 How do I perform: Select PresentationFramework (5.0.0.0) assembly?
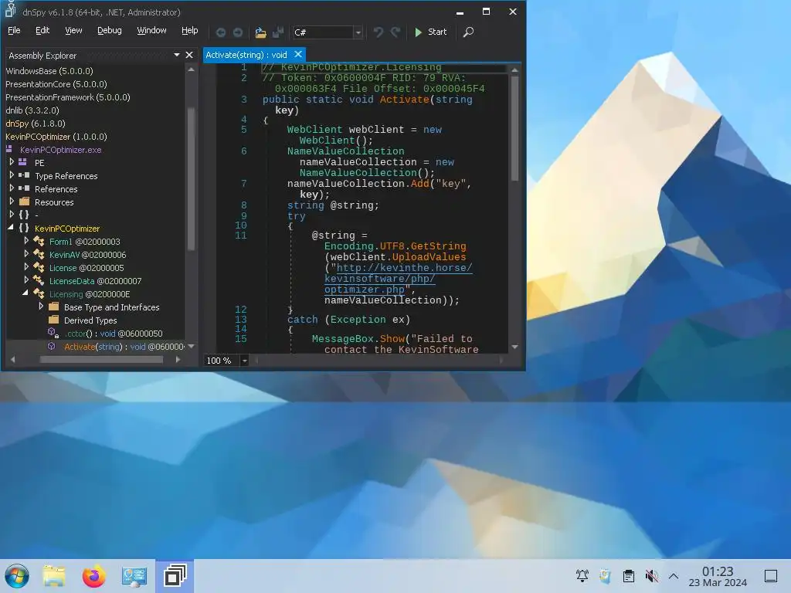click(x=68, y=97)
